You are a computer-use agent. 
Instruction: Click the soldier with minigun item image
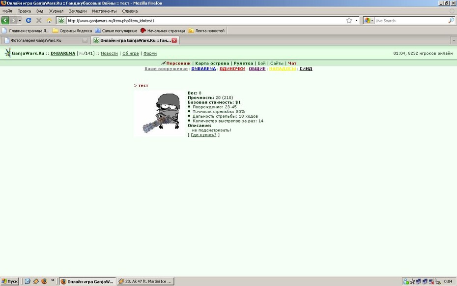pos(159,113)
